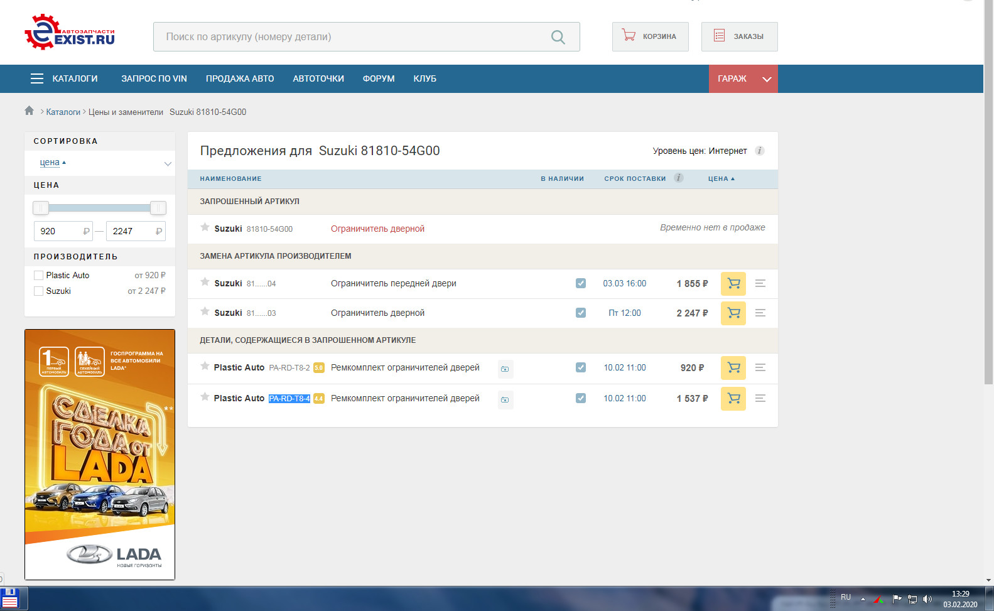Open the Клуб menu item

tap(424, 78)
